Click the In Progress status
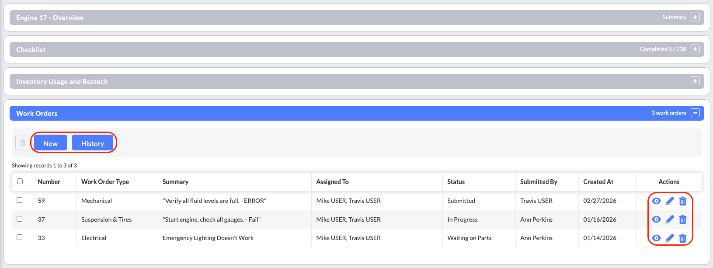This screenshot has width=713, height=268. click(x=462, y=219)
